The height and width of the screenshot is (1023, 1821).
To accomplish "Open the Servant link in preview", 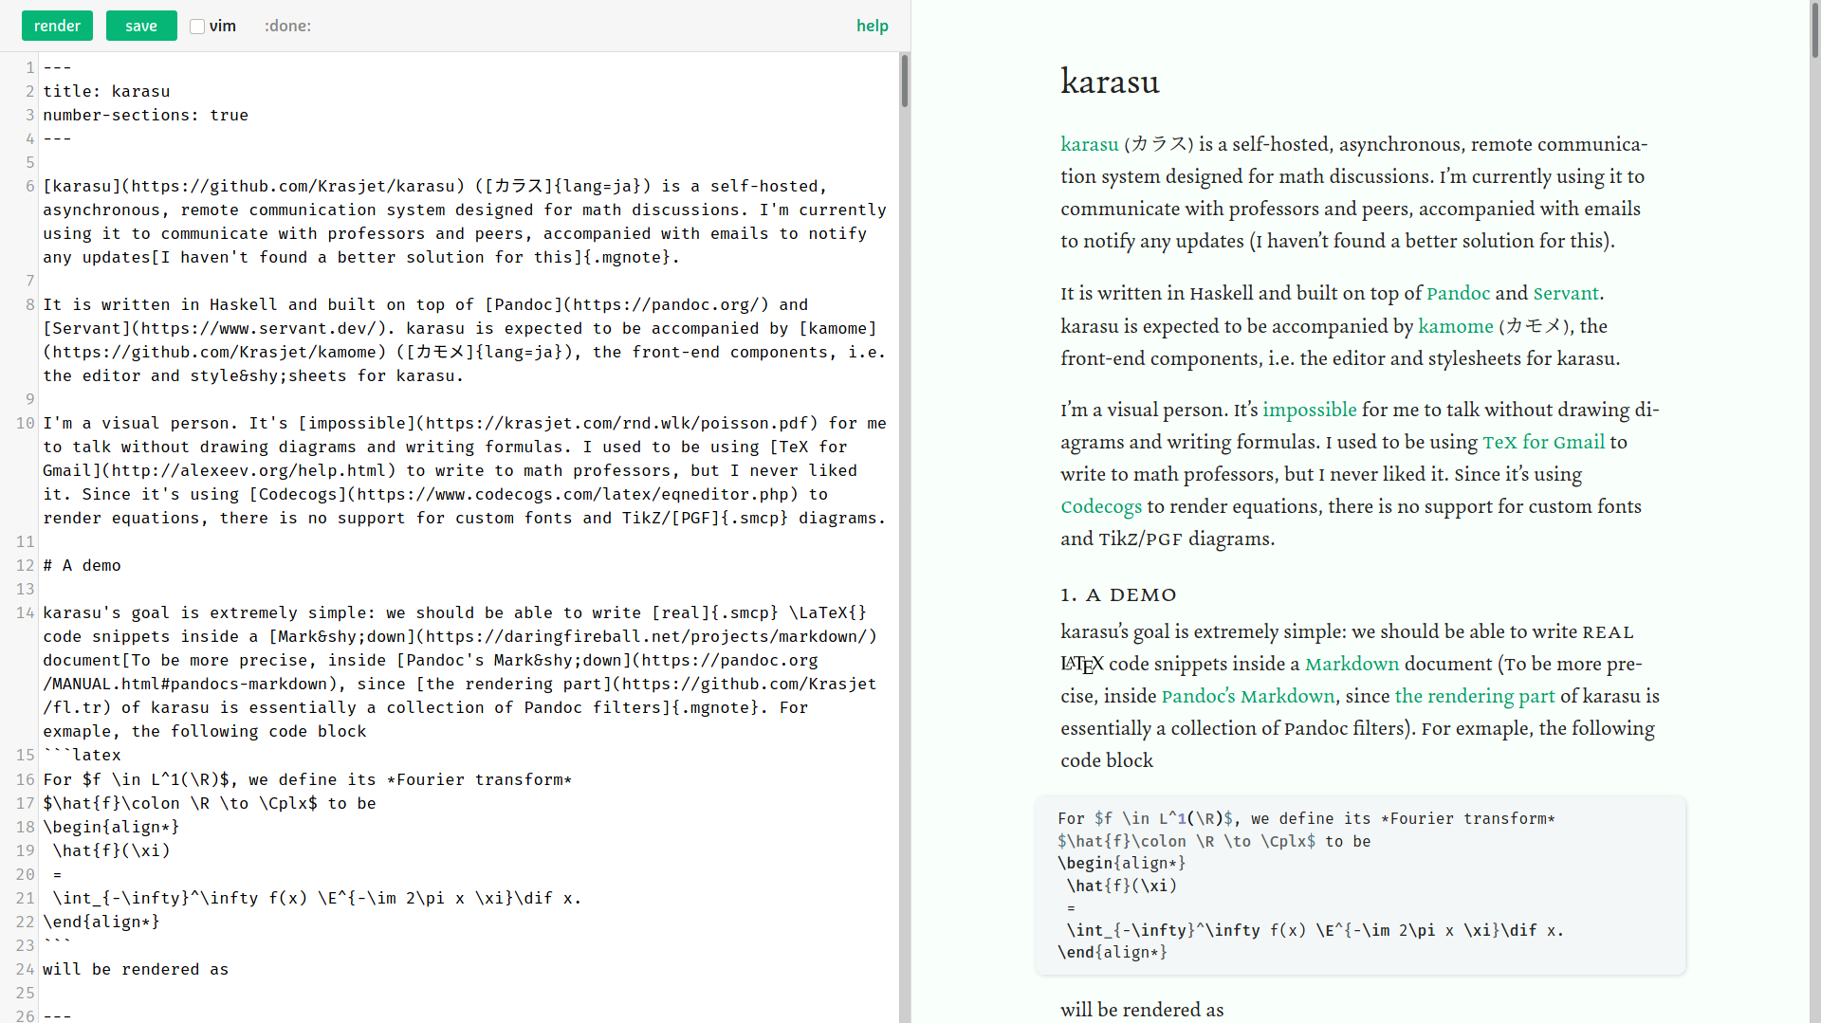I will (x=1566, y=294).
